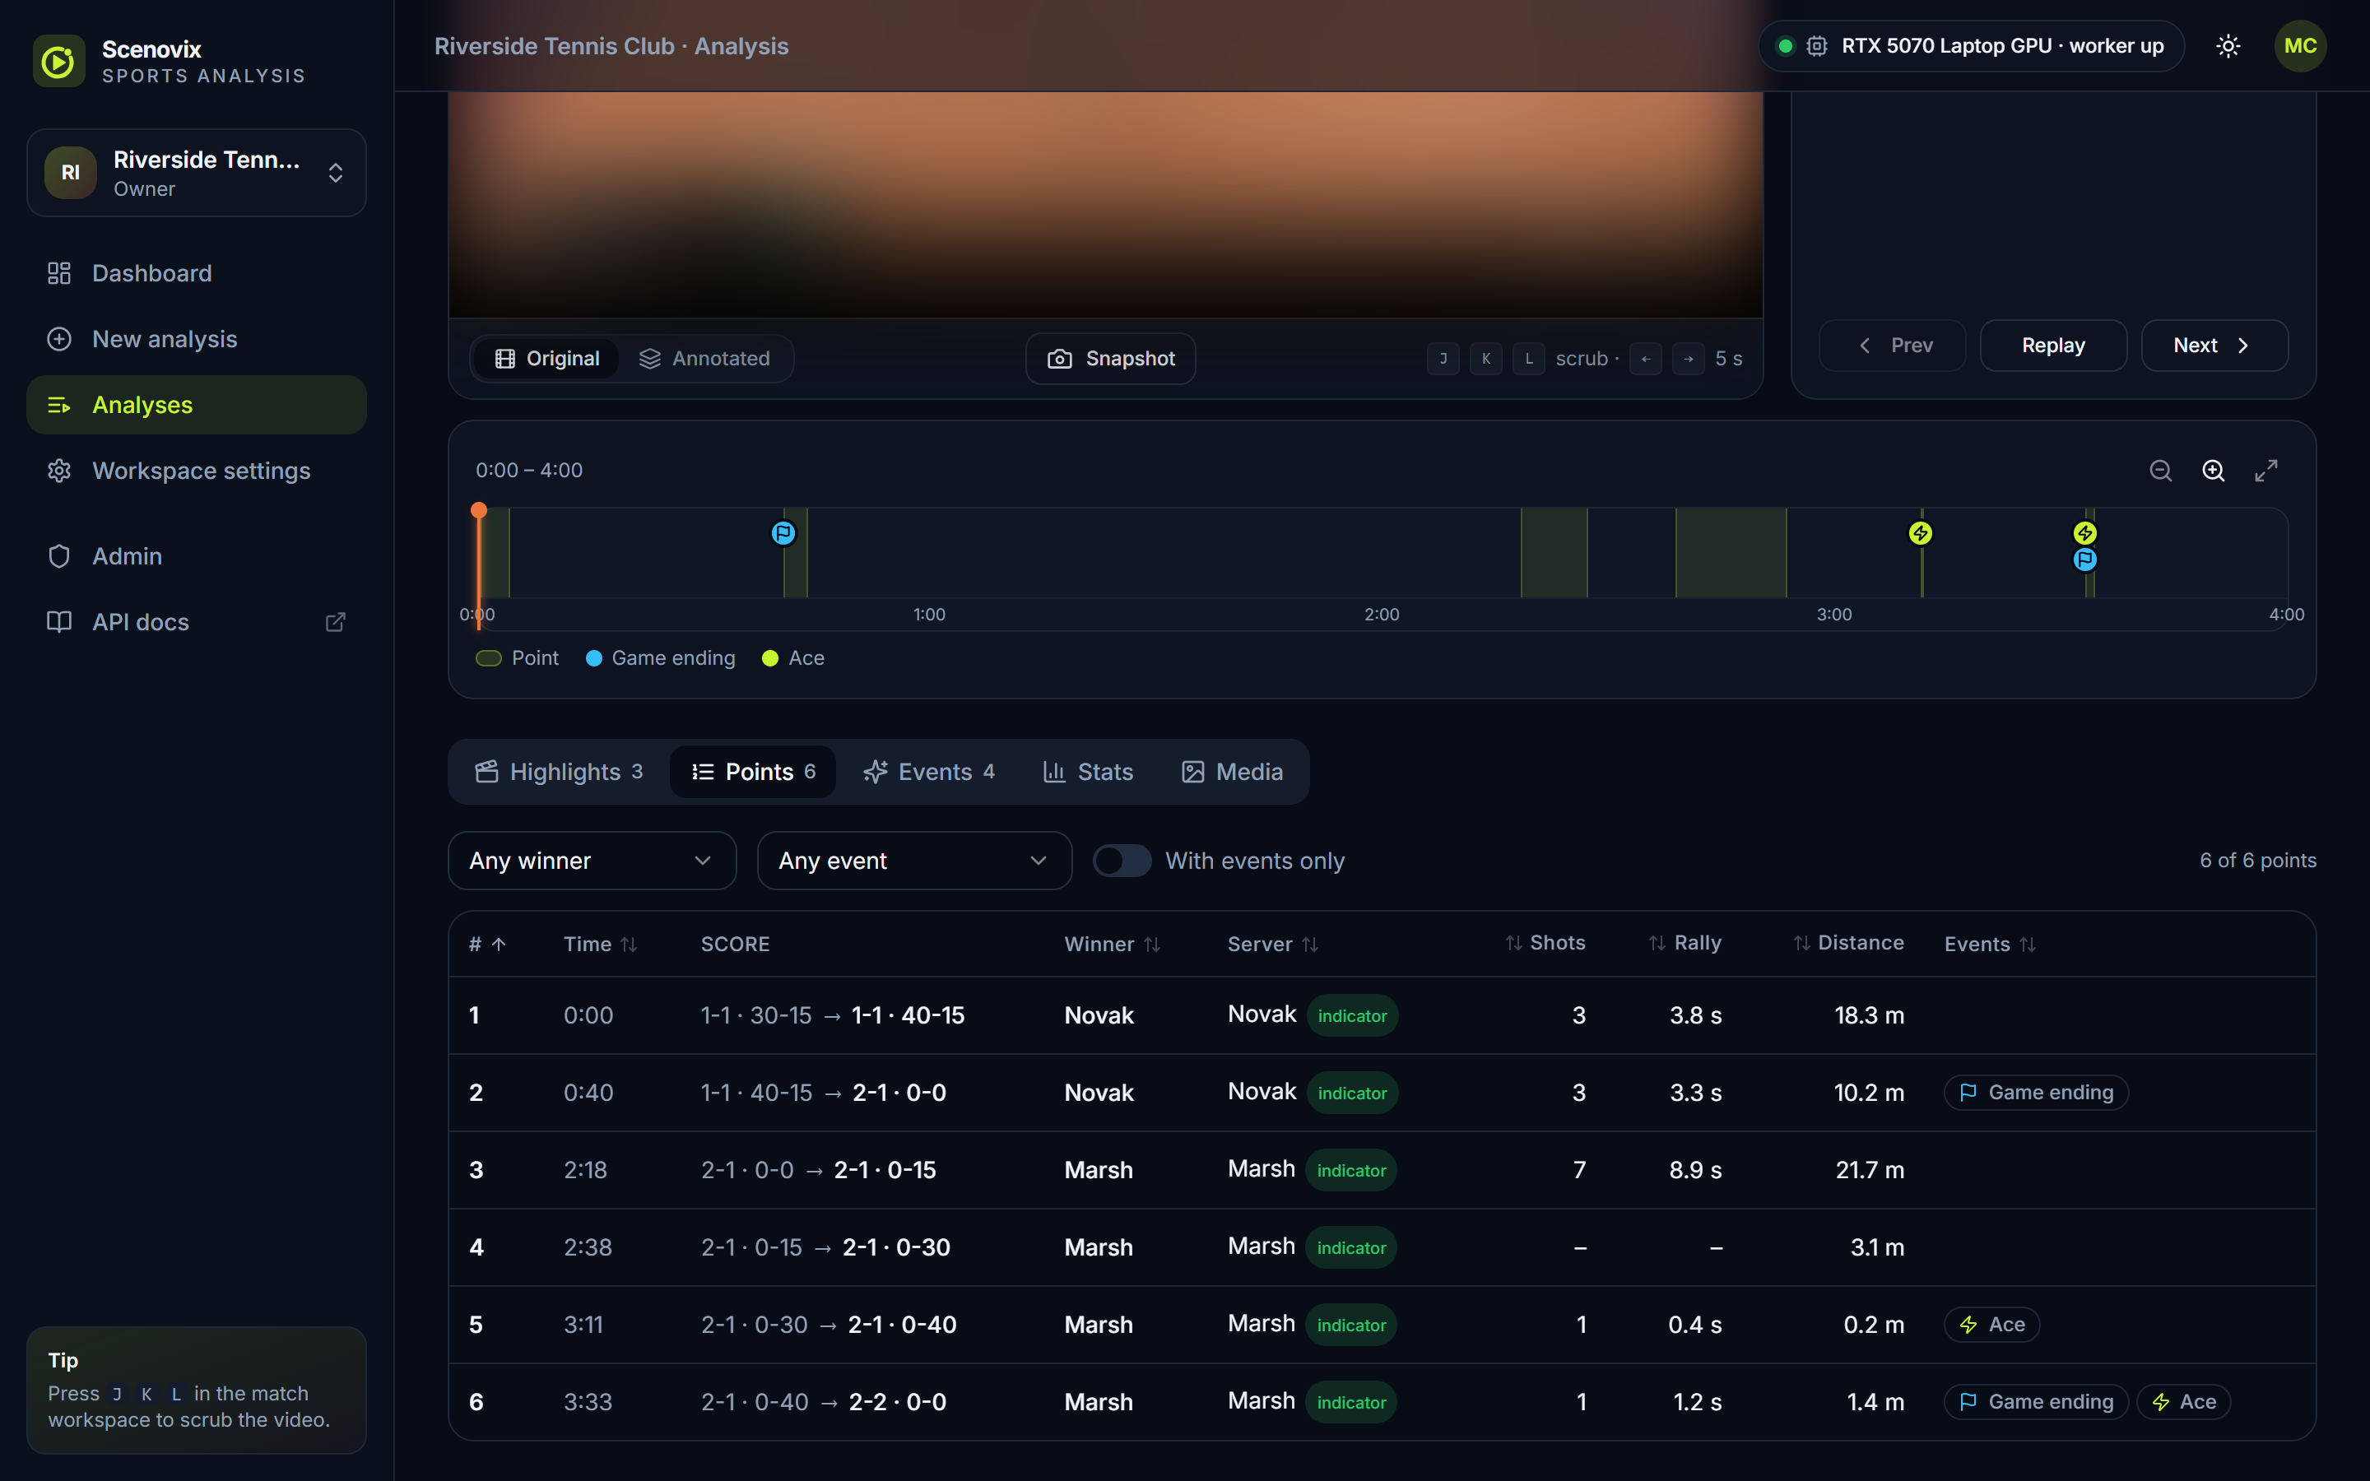Enable the With events only switch
Viewport: 2370px width, 1481px height.
point(1122,861)
